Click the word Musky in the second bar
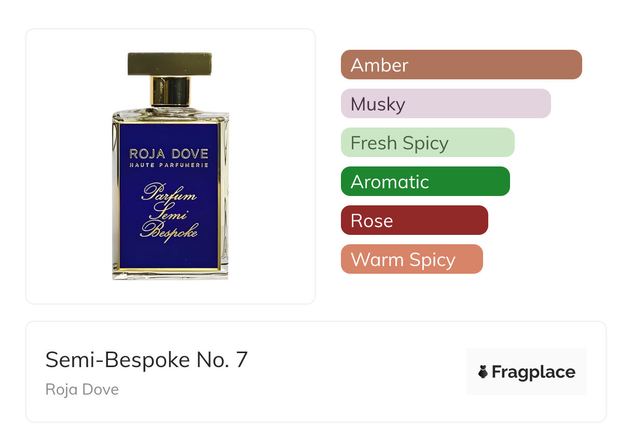632x448 pixels. [378, 104]
